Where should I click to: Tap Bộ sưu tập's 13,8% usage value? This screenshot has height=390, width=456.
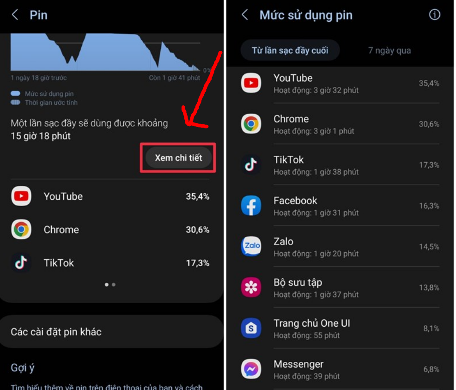point(429,287)
